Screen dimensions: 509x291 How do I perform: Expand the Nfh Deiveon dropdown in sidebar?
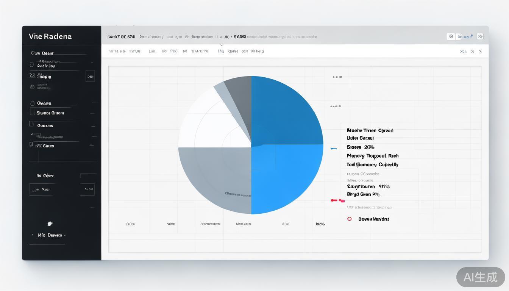[65, 235]
